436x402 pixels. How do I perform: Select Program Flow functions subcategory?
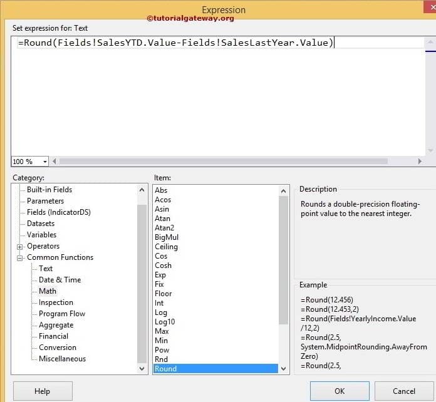62,314
